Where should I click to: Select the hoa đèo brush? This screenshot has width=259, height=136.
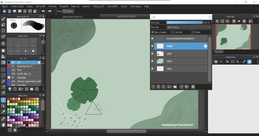click(24, 85)
